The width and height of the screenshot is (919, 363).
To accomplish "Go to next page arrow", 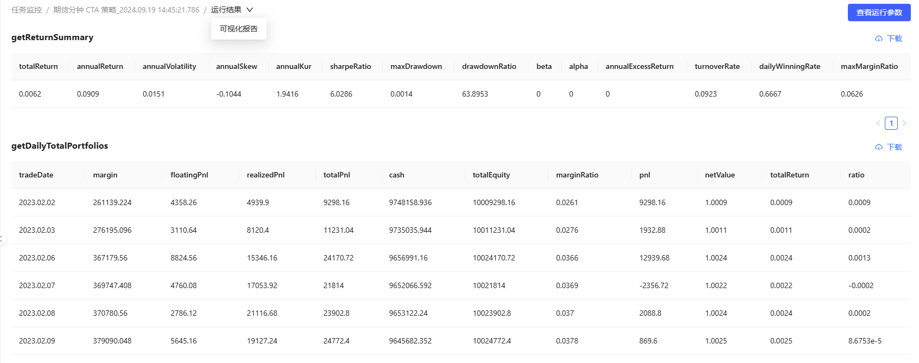I will click(904, 123).
